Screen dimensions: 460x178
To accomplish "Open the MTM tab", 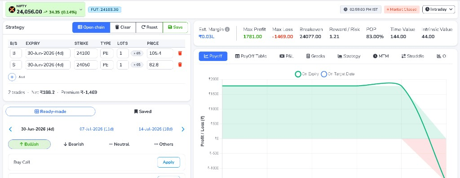I will click(381, 56).
